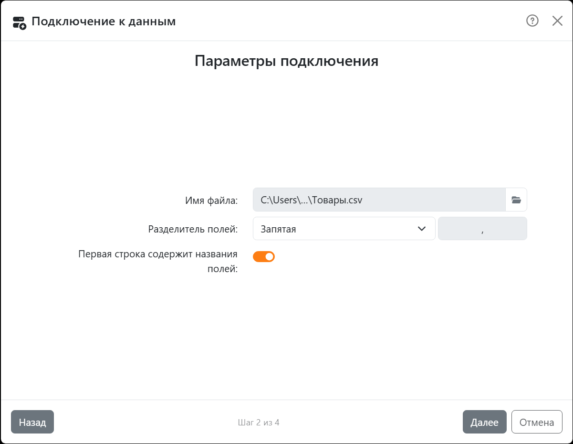Click the data connection title icon
The image size is (573, 444).
(x=20, y=22)
